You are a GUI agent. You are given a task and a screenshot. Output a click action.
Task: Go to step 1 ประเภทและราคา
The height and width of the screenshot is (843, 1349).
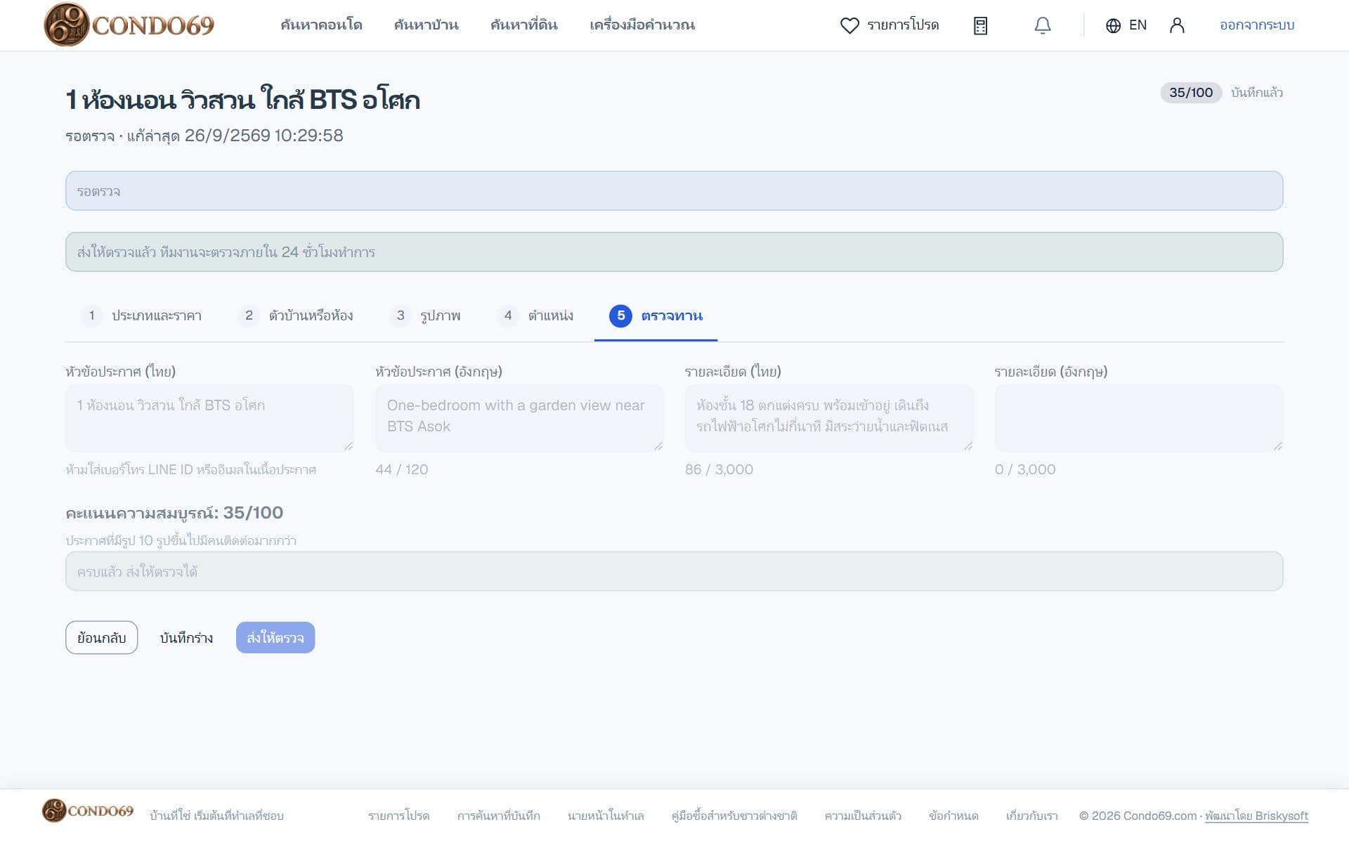pos(141,315)
